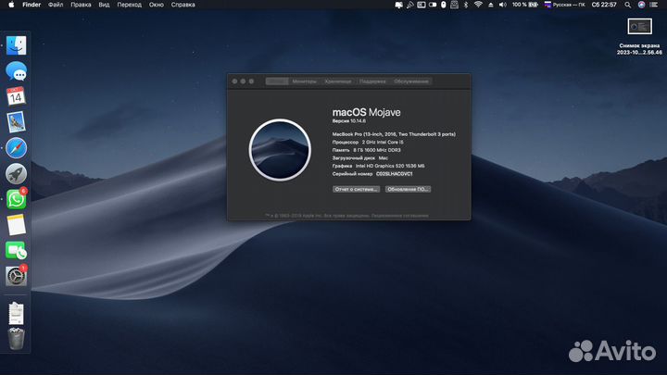Click the Apple logo menu

[x=11, y=5]
